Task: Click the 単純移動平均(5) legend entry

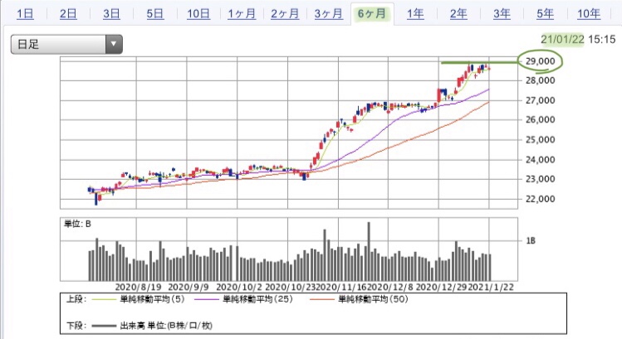Action: point(152,299)
